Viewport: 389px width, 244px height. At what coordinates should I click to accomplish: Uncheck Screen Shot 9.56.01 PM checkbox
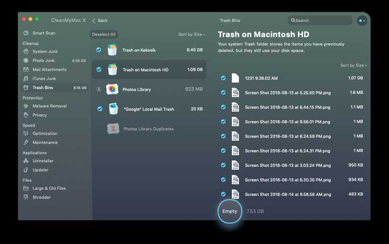pos(223,122)
